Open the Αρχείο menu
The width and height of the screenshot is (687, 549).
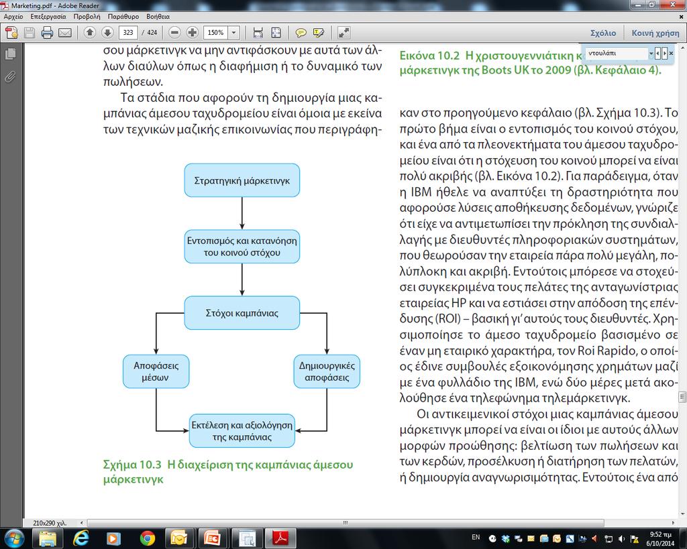coord(13,17)
